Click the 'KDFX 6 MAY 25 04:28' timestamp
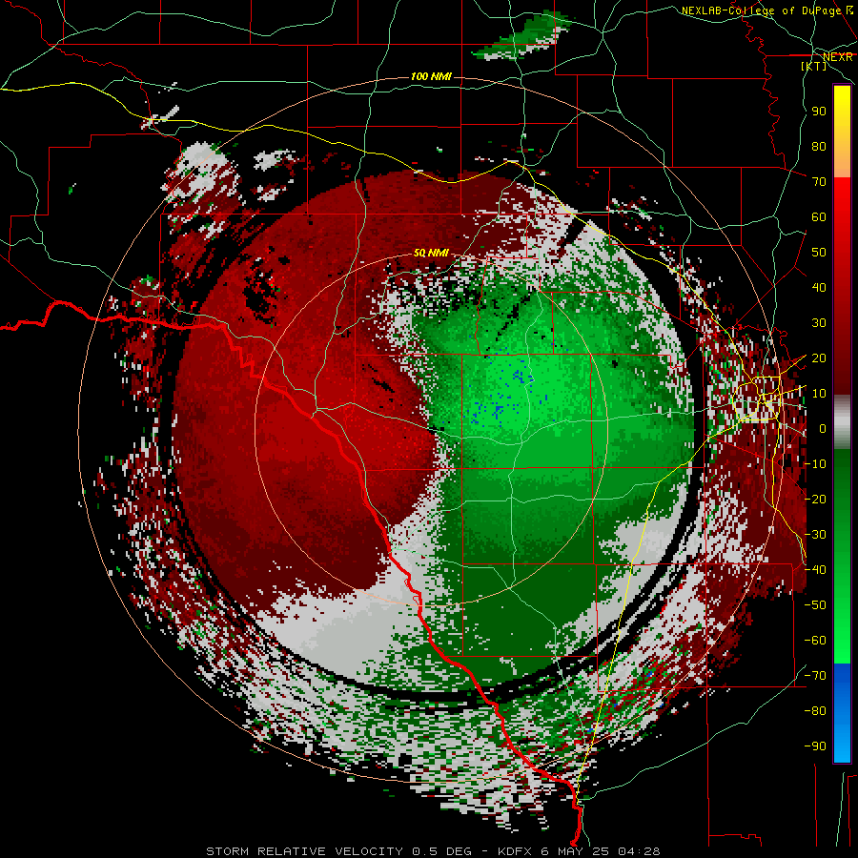858x858 pixels. coord(579,851)
